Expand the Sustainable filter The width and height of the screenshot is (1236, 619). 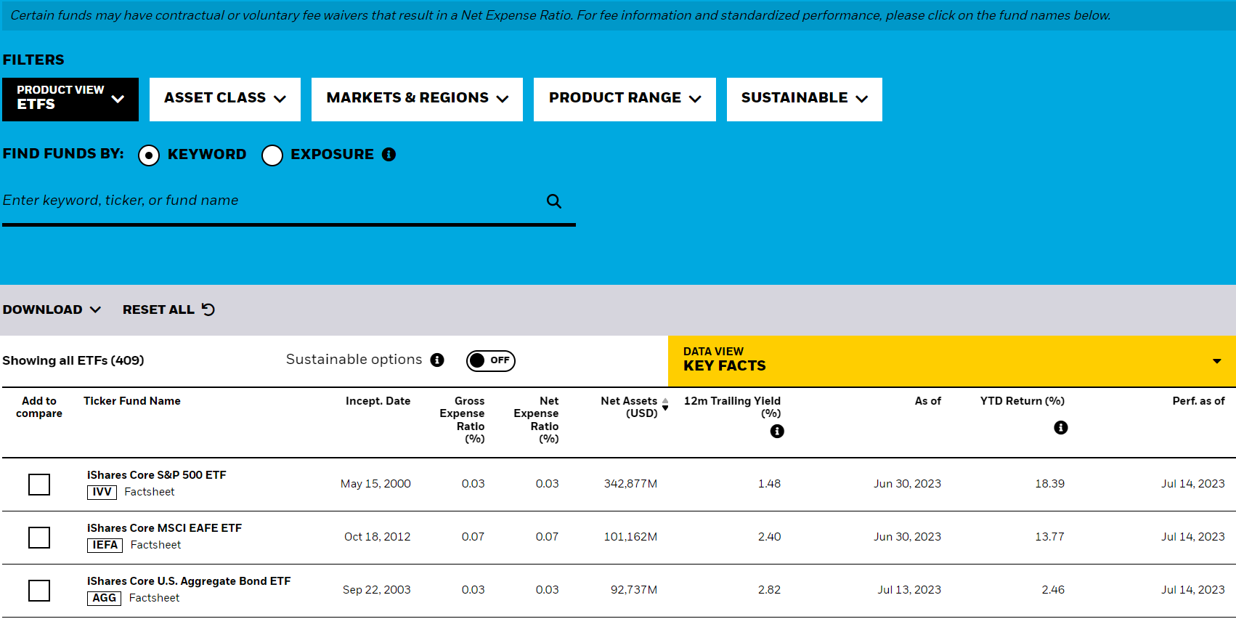[x=805, y=99]
